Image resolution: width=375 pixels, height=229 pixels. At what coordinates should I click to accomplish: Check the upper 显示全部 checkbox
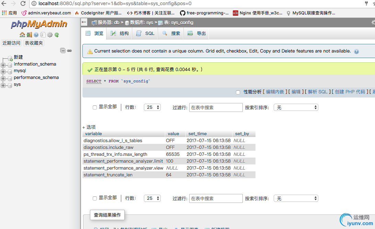95,107
